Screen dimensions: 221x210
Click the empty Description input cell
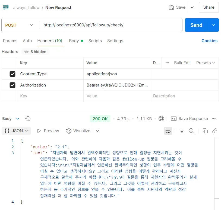pos(184,96)
